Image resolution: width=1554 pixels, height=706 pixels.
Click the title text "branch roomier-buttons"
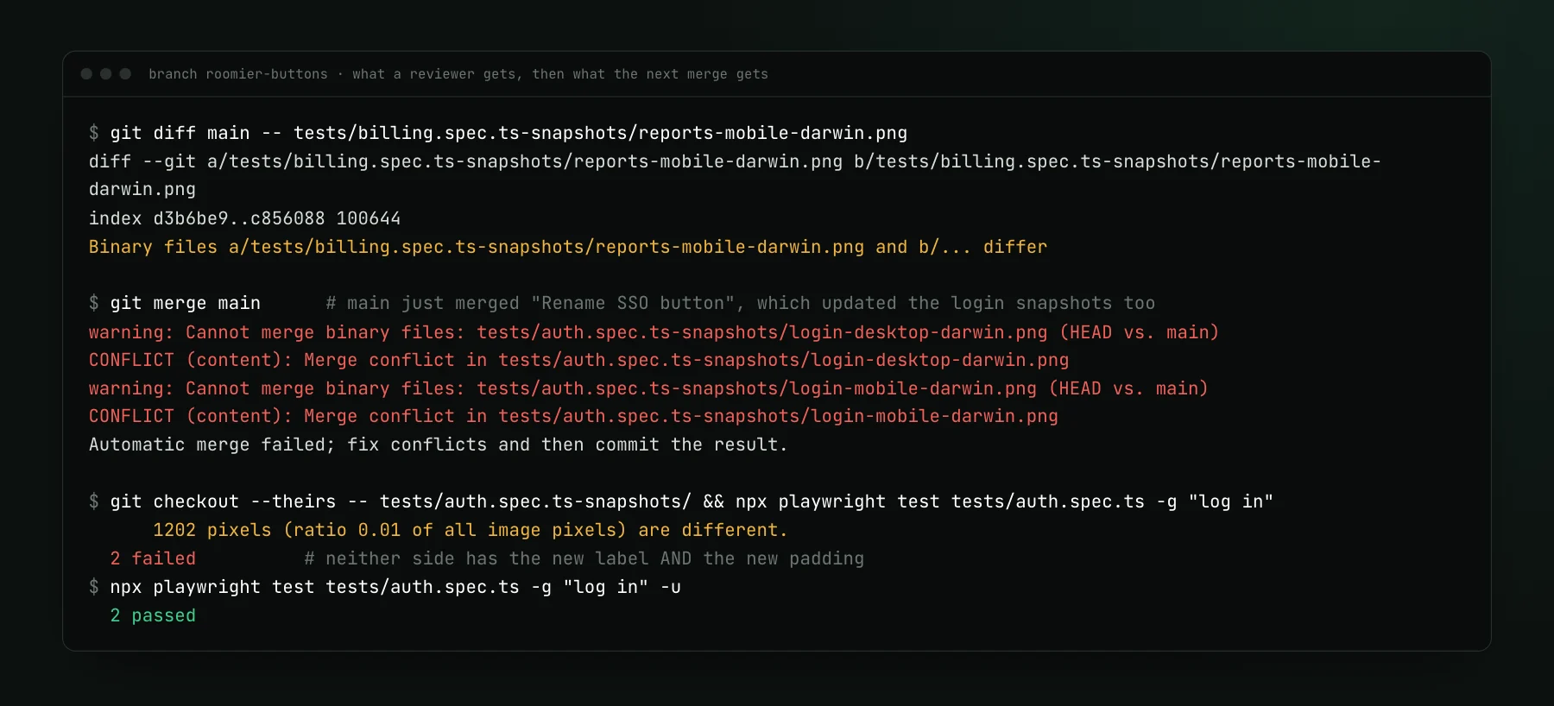(238, 74)
